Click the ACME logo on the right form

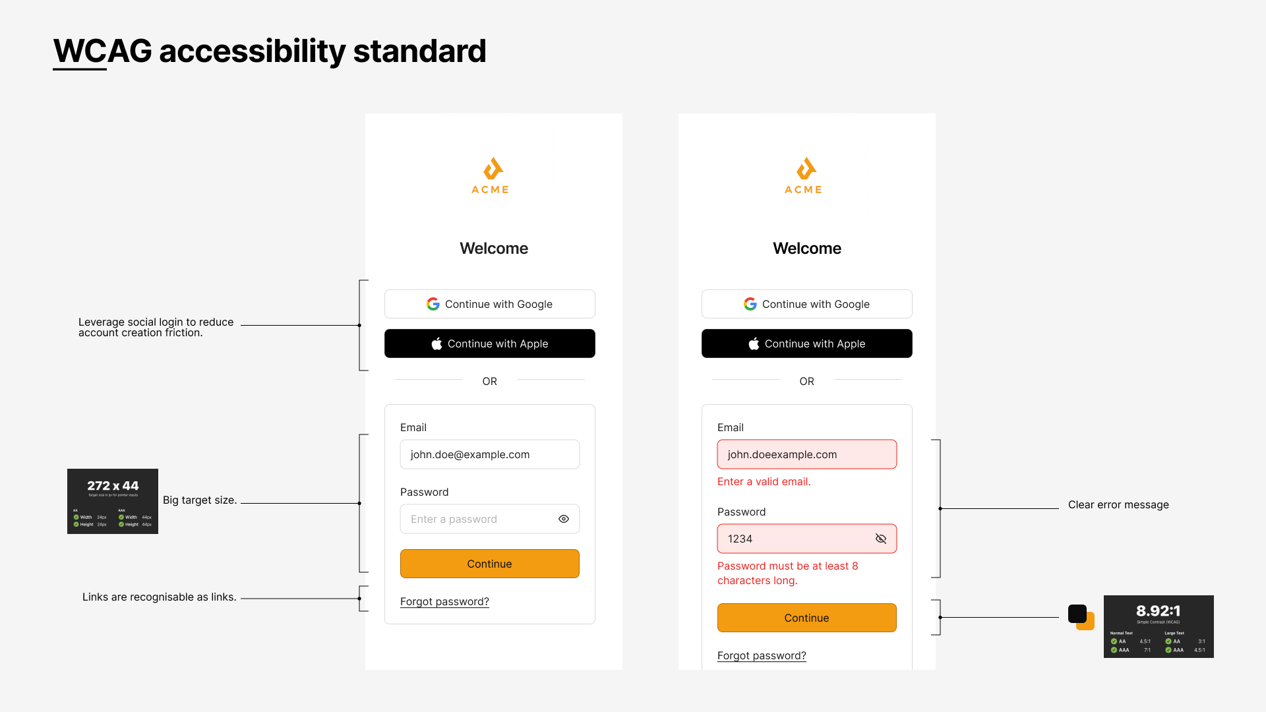(804, 176)
